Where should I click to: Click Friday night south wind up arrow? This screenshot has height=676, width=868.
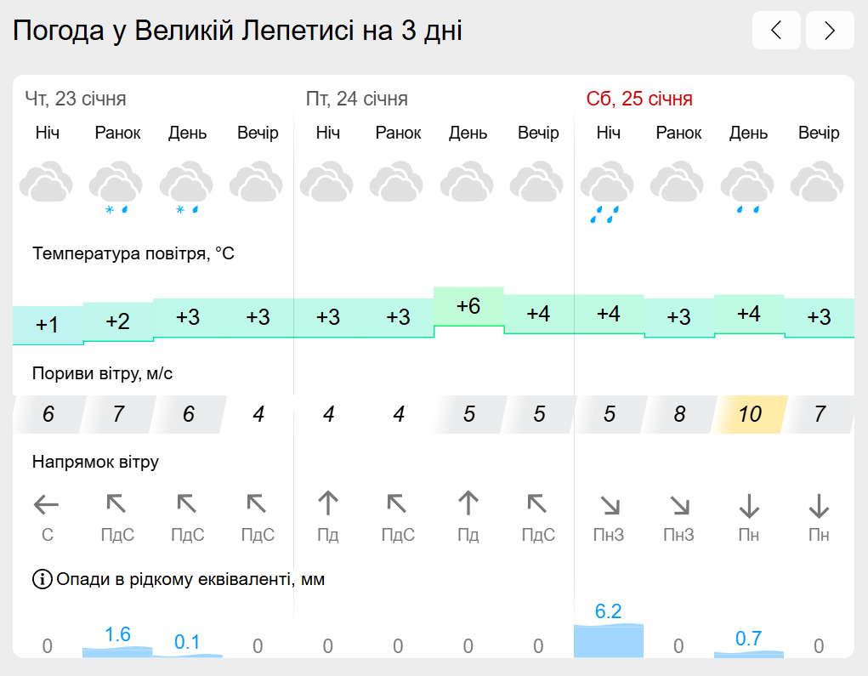pos(327,503)
